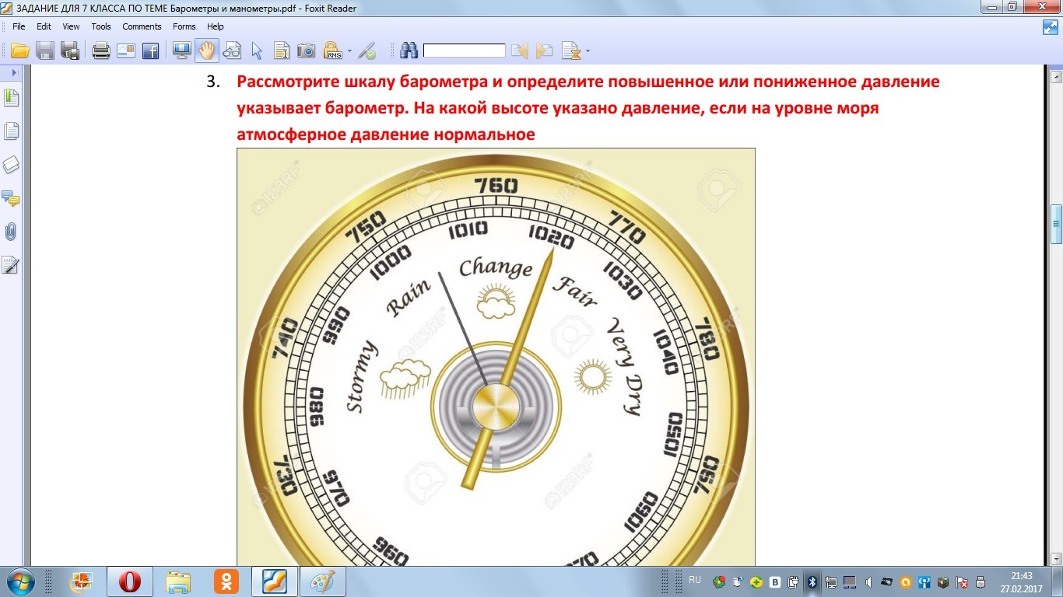Share to Facebook via the toolbar icon
1063x597 pixels.
tap(150, 51)
